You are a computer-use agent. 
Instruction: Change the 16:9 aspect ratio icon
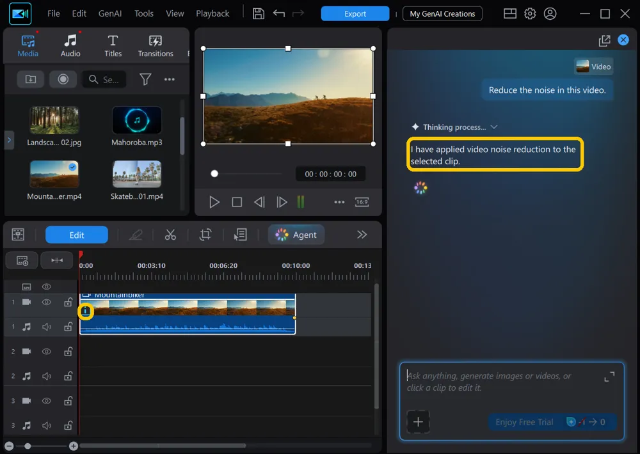(x=362, y=202)
